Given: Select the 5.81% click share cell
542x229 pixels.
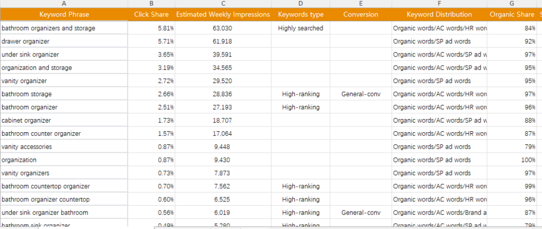Looking at the screenshot, I should pyautogui.click(x=151, y=28).
